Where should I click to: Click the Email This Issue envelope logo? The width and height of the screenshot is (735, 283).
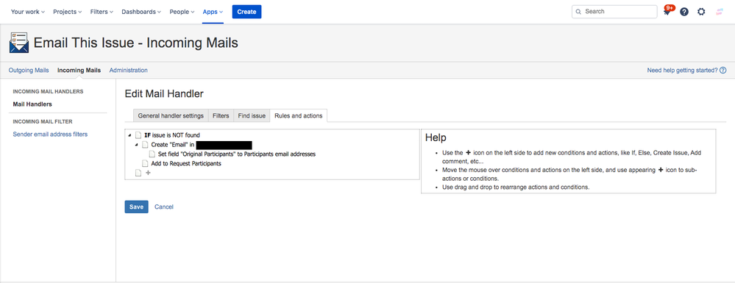(x=19, y=43)
